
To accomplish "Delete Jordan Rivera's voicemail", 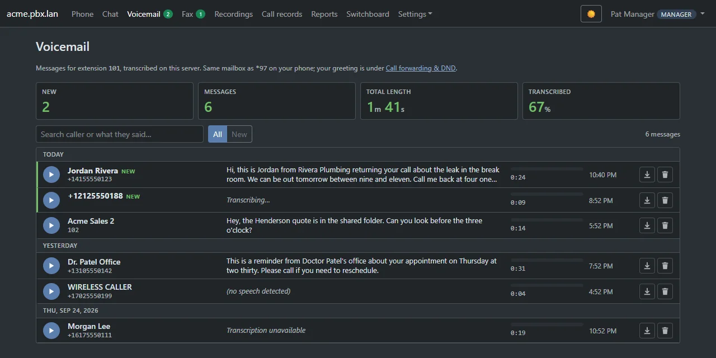I will [x=665, y=175].
